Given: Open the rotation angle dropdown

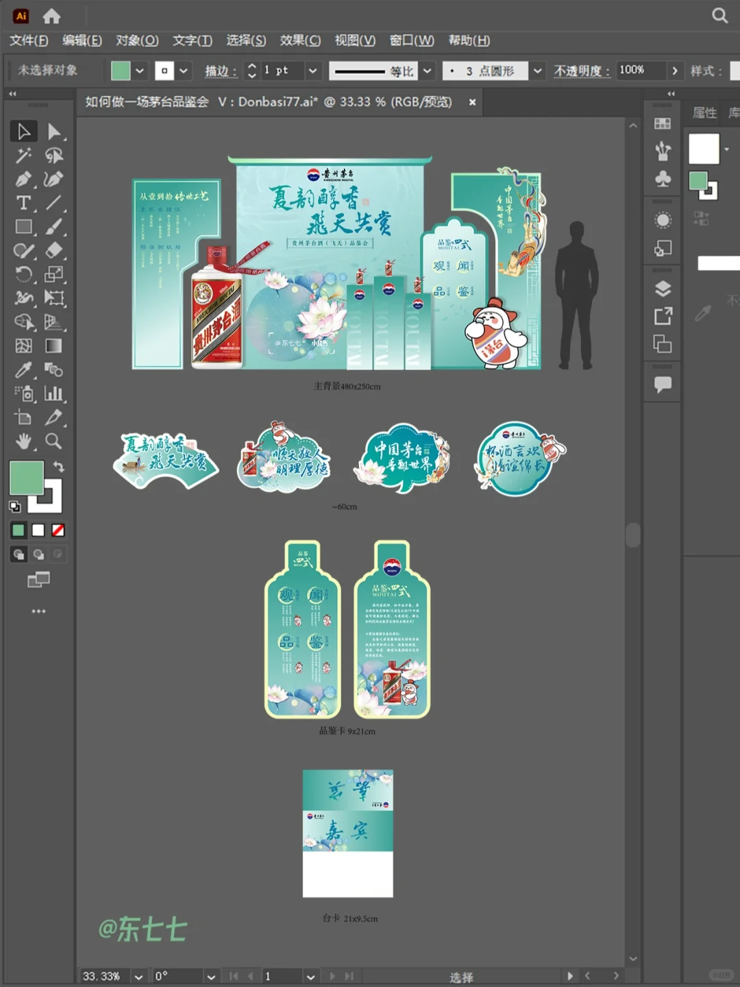Looking at the screenshot, I should (x=211, y=977).
